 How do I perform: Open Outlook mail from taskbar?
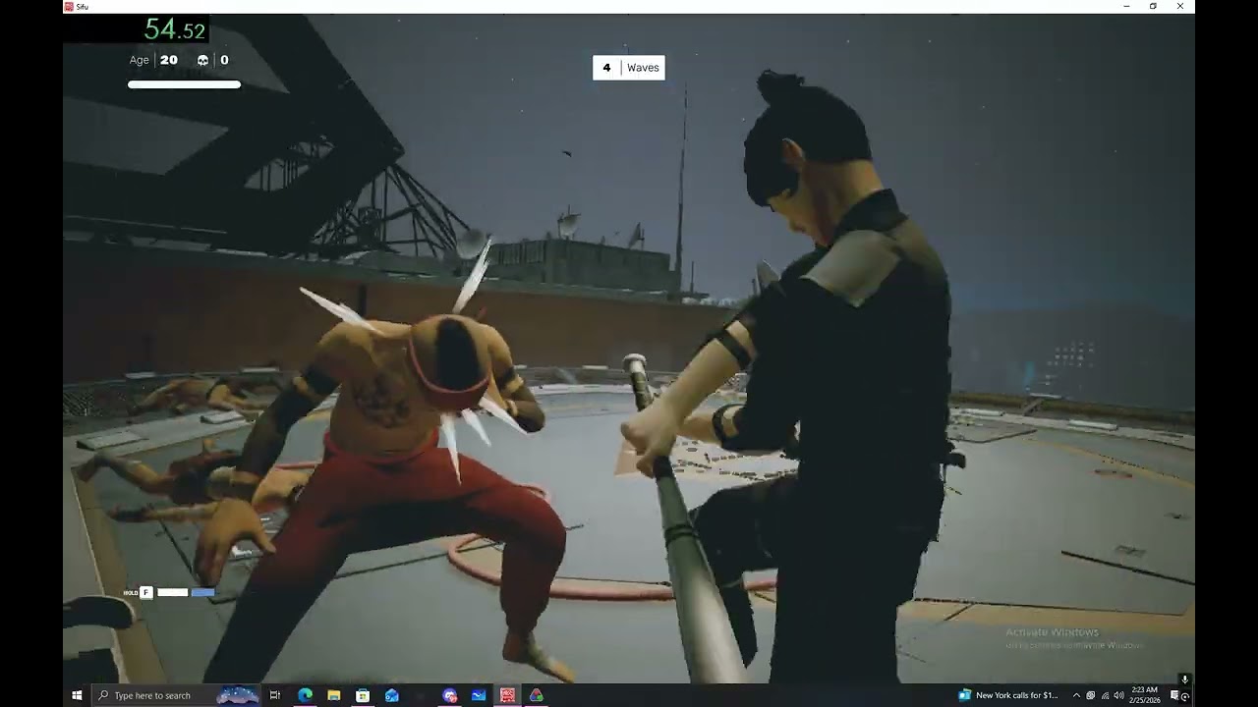tap(392, 695)
